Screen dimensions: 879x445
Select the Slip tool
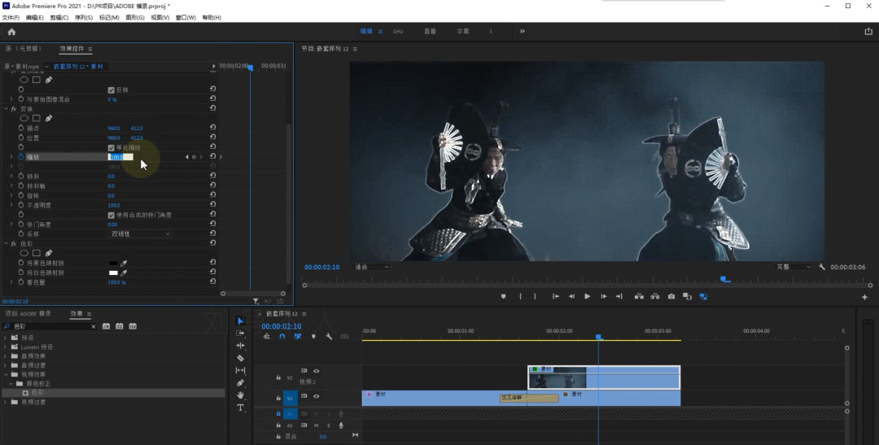[240, 370]
